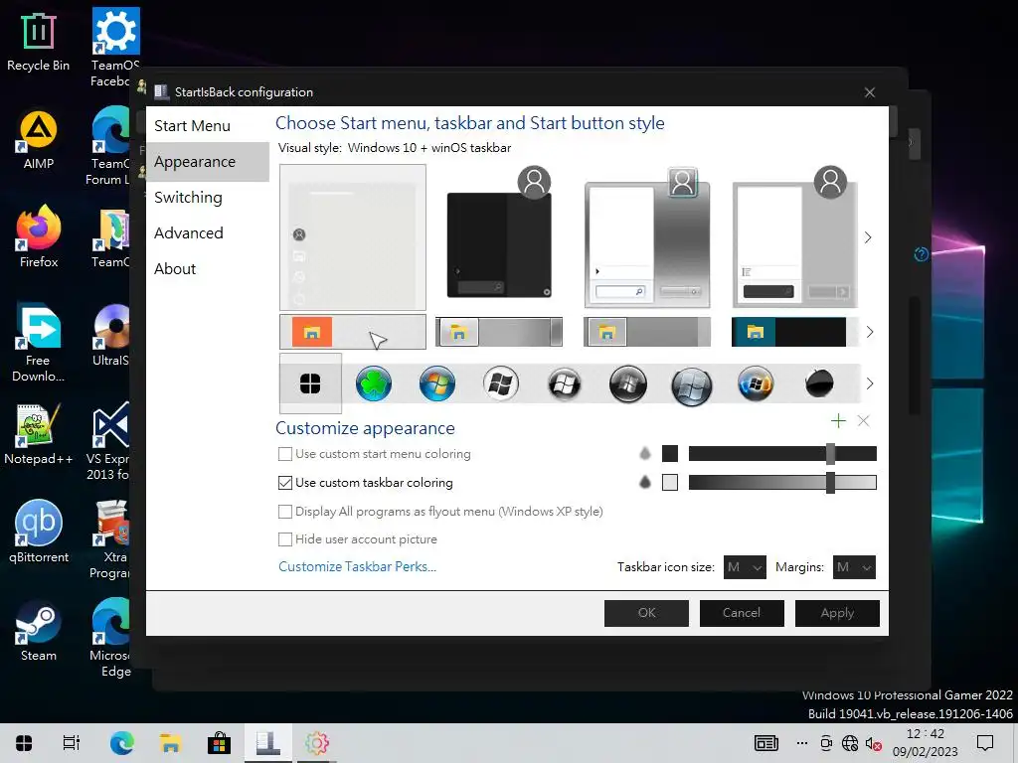Open Taskbar icon size dropdown

745,567
